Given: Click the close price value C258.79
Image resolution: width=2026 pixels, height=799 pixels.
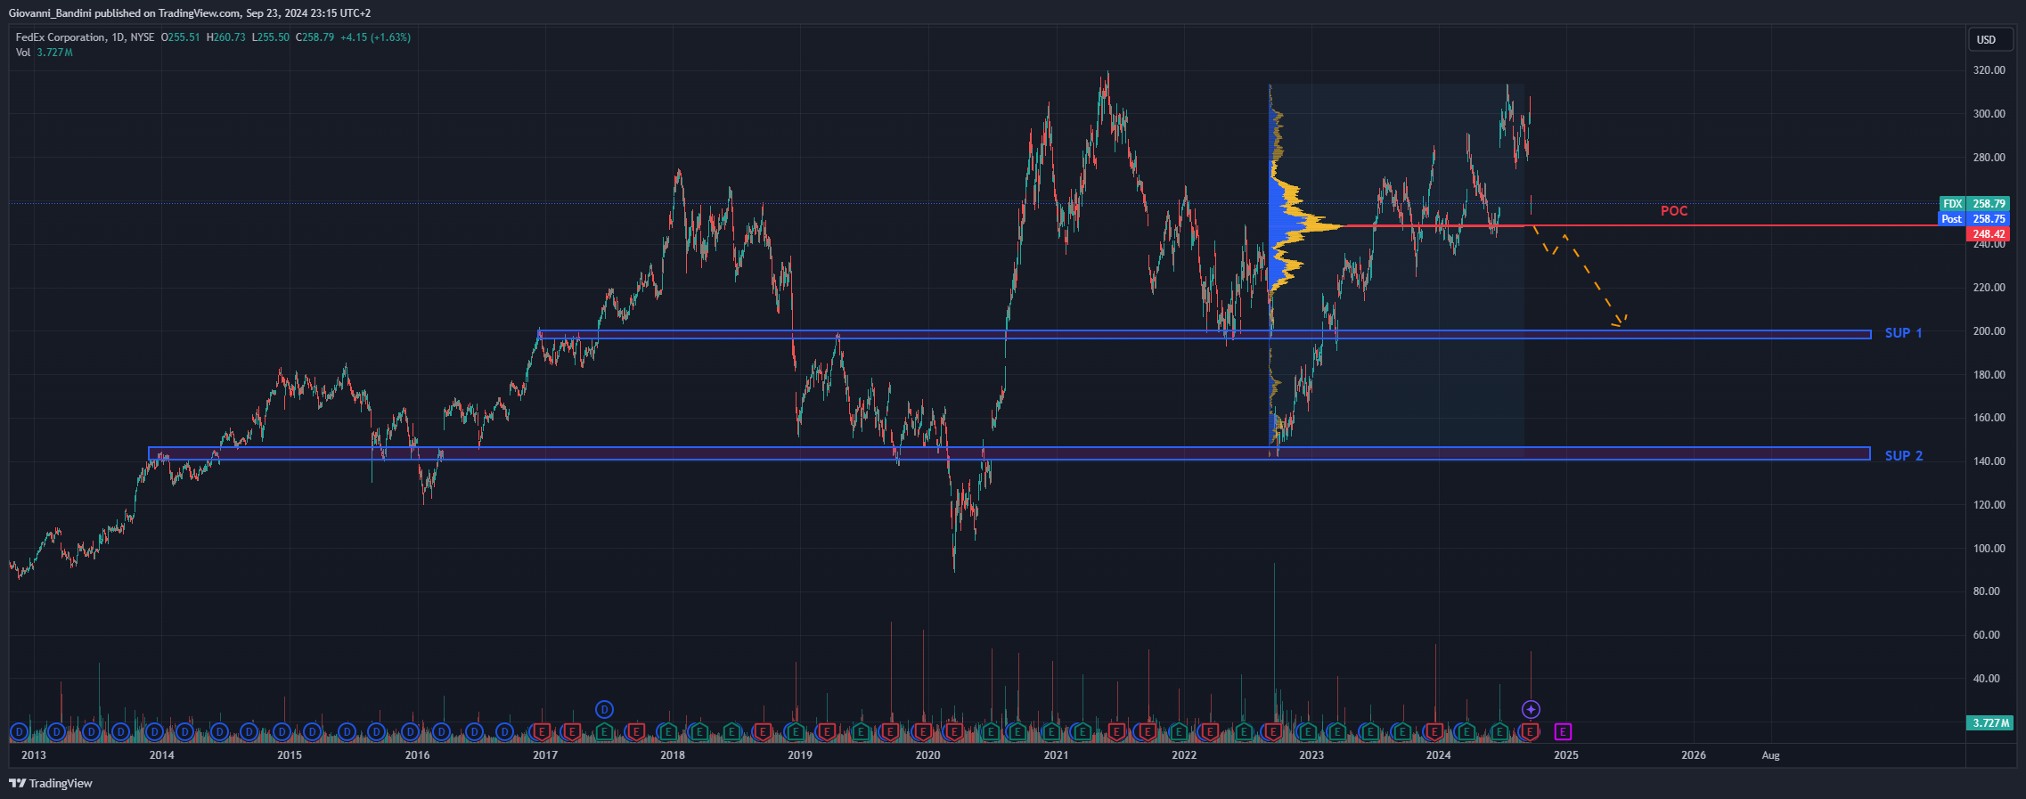Looking at the screenshot, I should click(x=315, y=37).
